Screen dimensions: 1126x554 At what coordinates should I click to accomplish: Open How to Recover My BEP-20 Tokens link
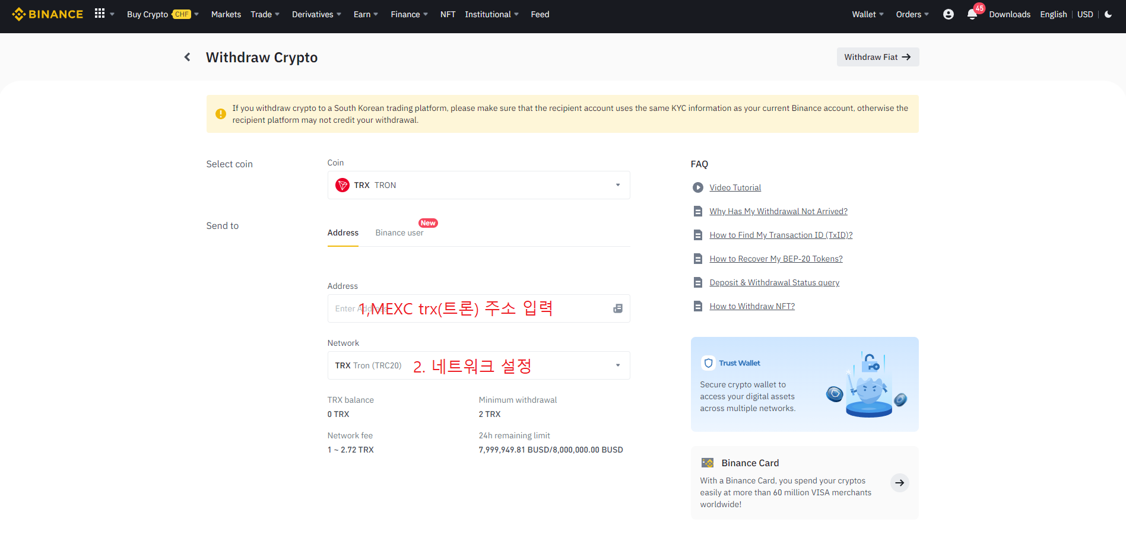776,259
